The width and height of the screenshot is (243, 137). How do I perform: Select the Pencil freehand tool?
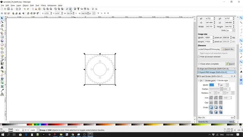(x=2, y=56)
